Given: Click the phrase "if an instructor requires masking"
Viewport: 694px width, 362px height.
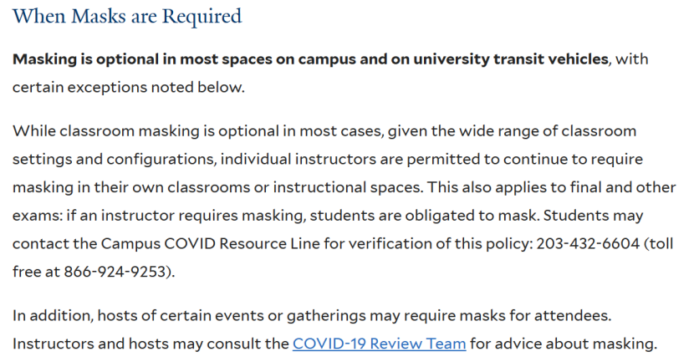Looking at the screenshot, I should click(184, 216).
